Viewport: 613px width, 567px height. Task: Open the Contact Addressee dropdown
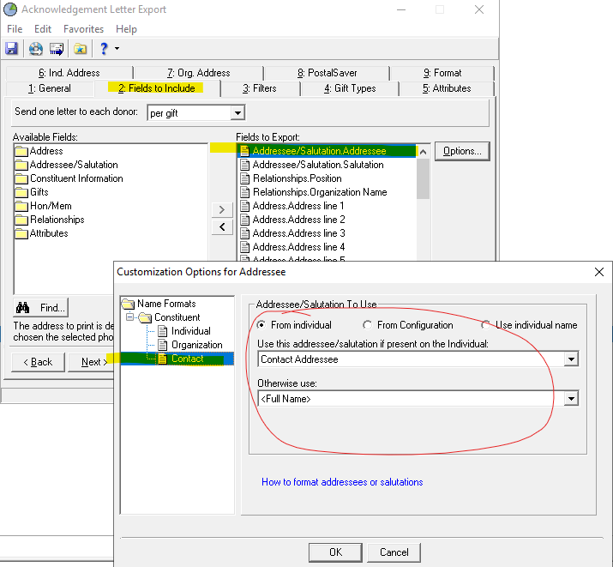[571, 359]
